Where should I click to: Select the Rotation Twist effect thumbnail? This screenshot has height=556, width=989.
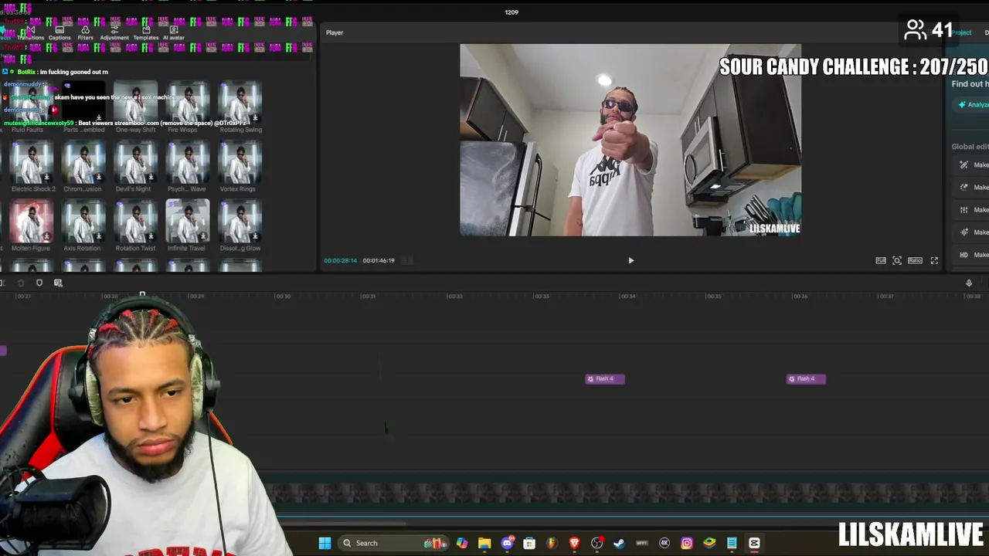(x=135, y=222)
